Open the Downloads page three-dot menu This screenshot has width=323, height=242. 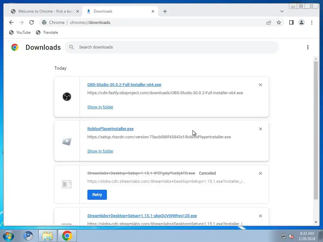coord(308,47)
